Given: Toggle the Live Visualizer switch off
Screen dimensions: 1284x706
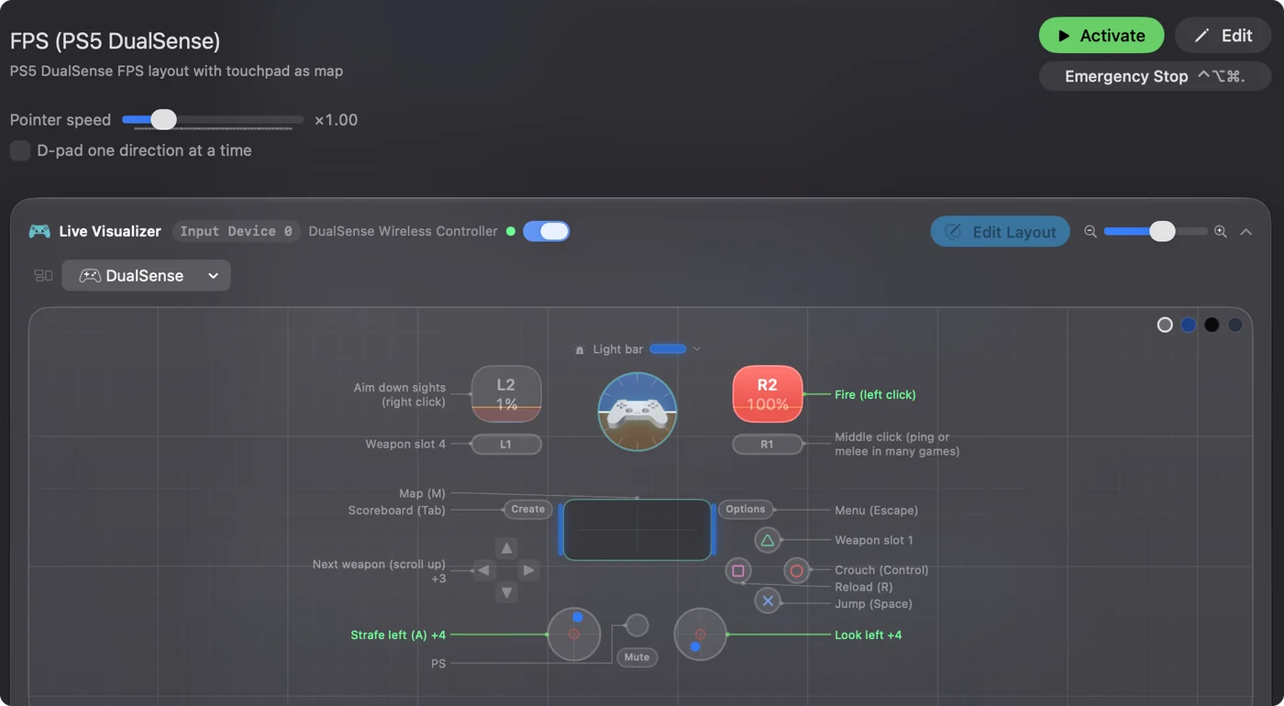Looking at the screenshot, I should pos(547,231).
